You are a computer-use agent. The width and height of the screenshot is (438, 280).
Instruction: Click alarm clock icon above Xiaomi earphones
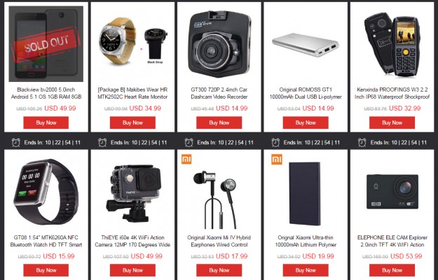click(x=189, y=143)
